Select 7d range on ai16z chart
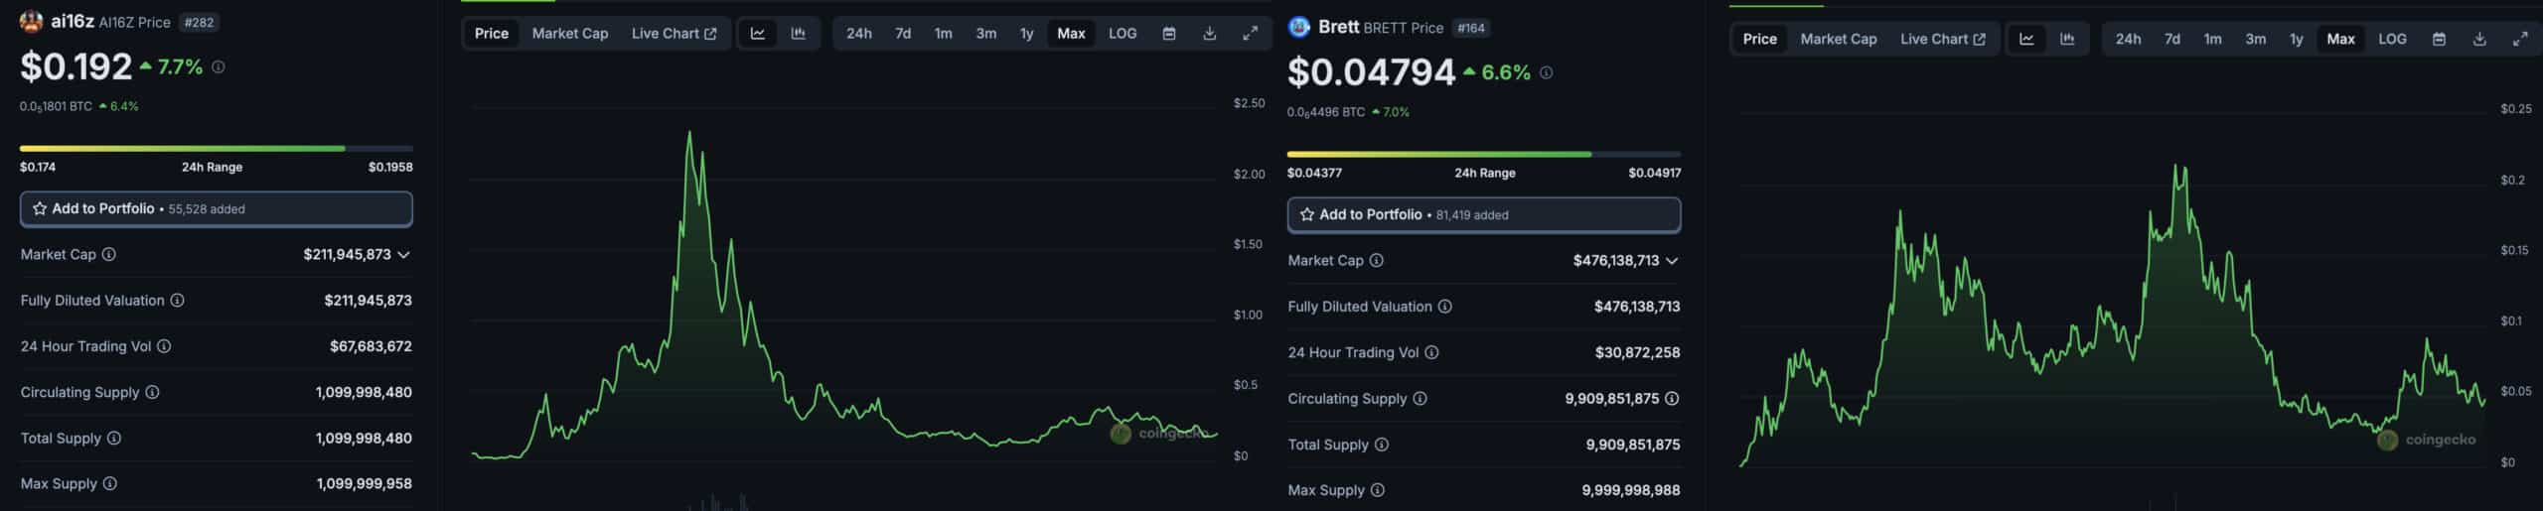The width and height of the screenshot is (2543, 511). [903, 34]
